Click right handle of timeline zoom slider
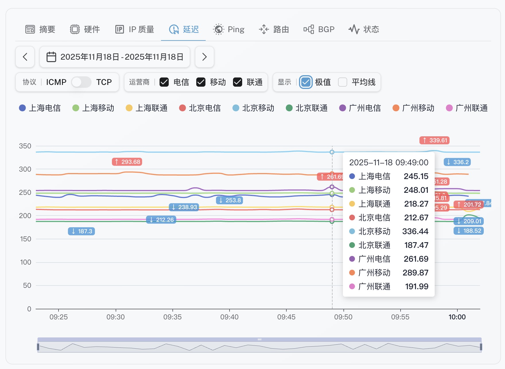The width and height of the screenshot is (505, 369). [x=481, y=347]
